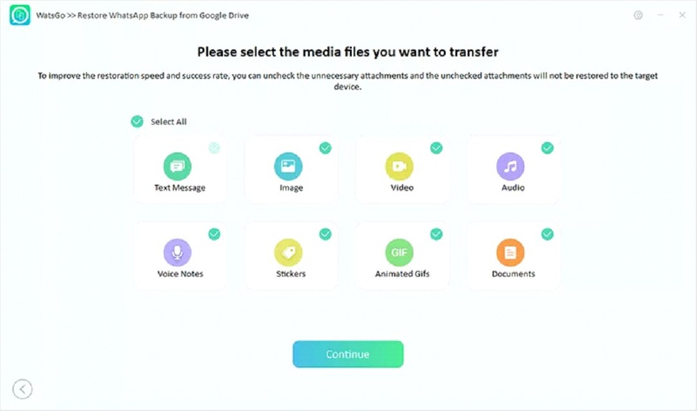Uncheck the Documents checkmark

pyautogui.click(x=548, y=234)
